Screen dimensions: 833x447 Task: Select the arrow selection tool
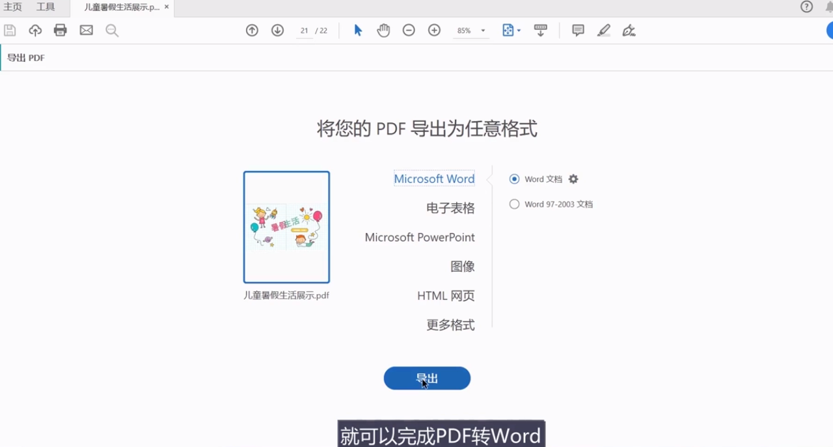click(358, 31)
